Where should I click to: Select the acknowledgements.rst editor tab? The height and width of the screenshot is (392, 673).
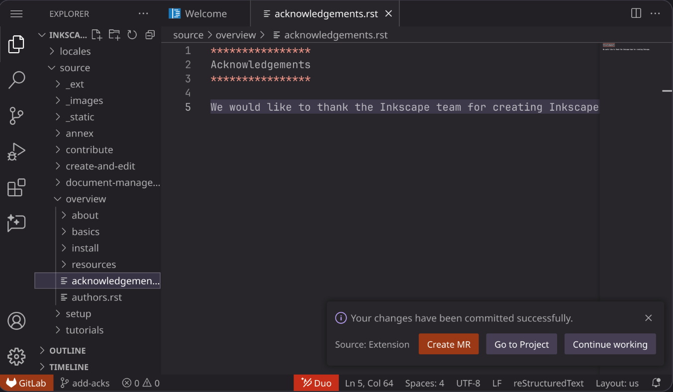coord(325,14)
